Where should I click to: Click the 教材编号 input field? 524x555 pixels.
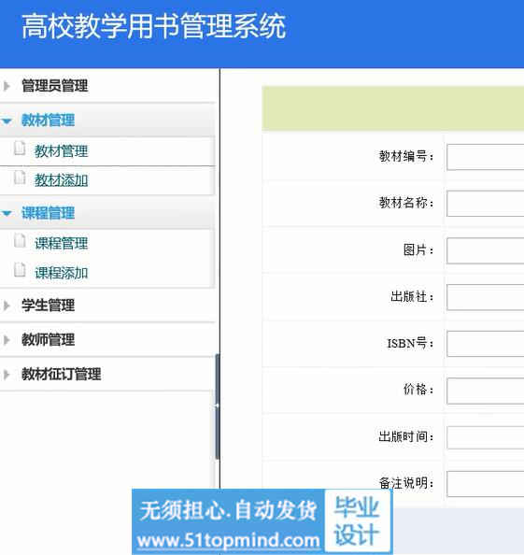(x=486, y=157)
